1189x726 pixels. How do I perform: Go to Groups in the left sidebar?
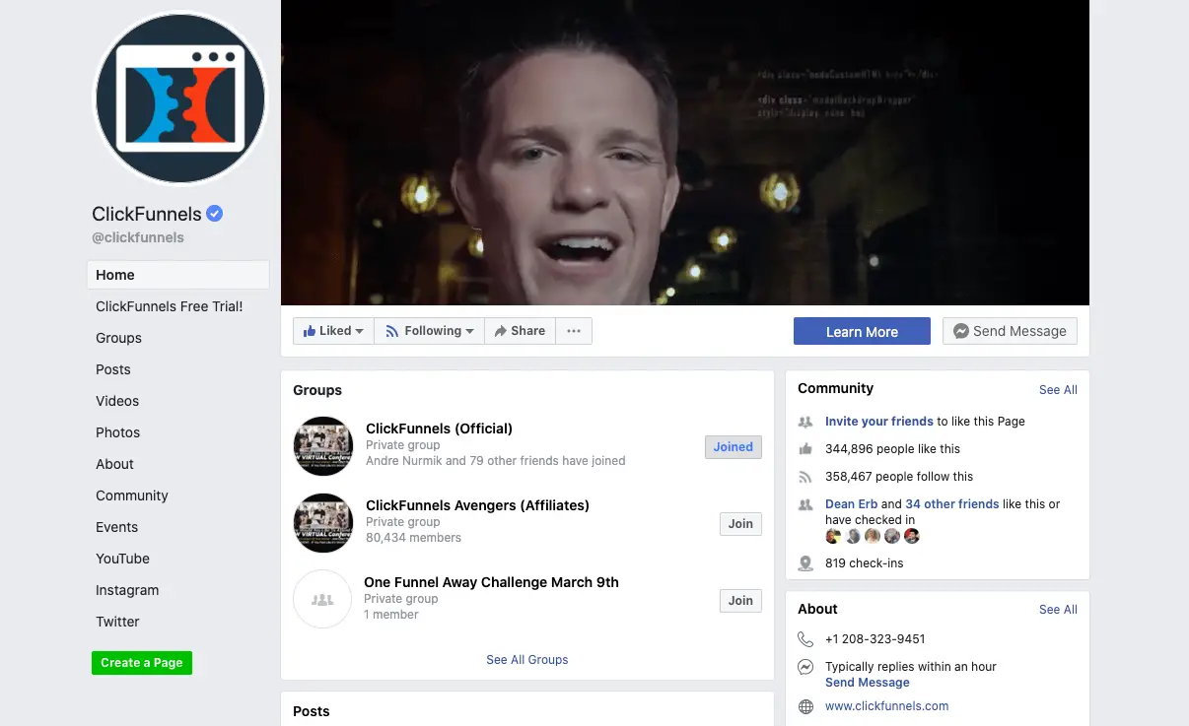[118, 338]
